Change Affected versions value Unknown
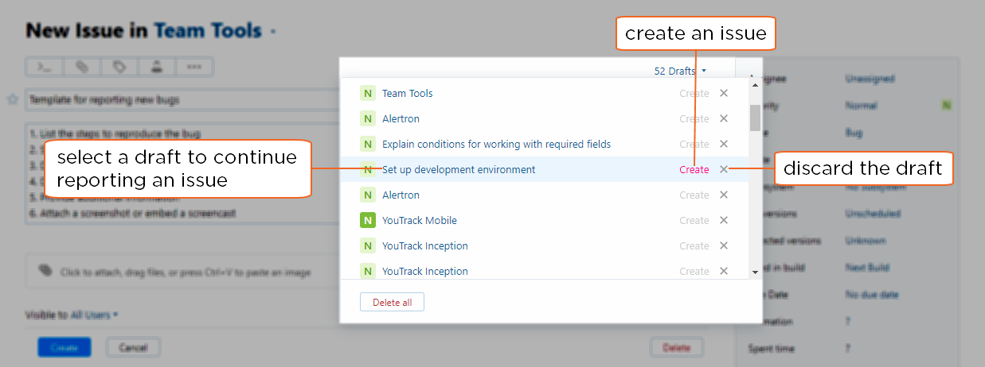This screenshot has width=985, height=367. 866,241
